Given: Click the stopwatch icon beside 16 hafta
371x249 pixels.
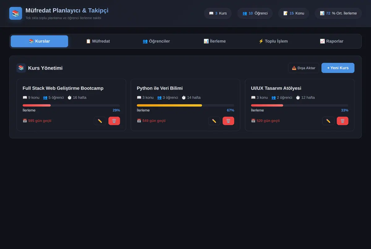Looking at the screenshot, I should coord(70,98).
